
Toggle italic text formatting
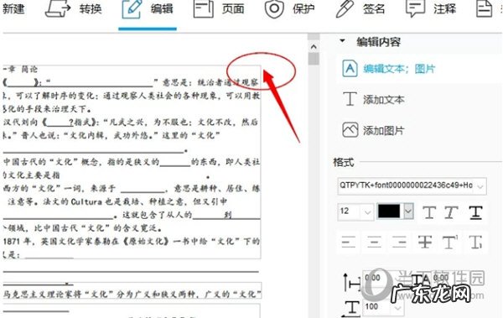click(451, 212)
